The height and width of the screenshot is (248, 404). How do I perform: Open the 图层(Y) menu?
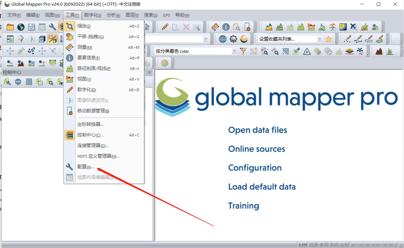point(132,15)
